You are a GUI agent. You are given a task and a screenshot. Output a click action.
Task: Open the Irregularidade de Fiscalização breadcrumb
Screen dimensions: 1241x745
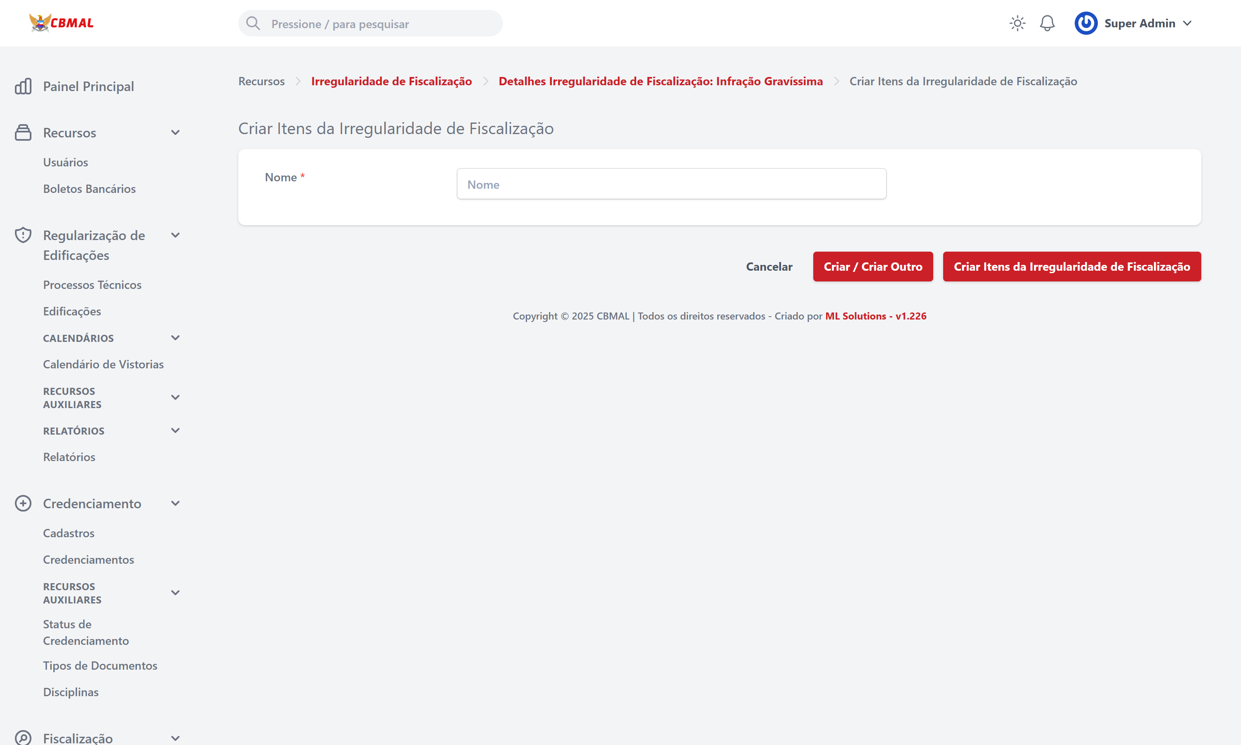391,81
